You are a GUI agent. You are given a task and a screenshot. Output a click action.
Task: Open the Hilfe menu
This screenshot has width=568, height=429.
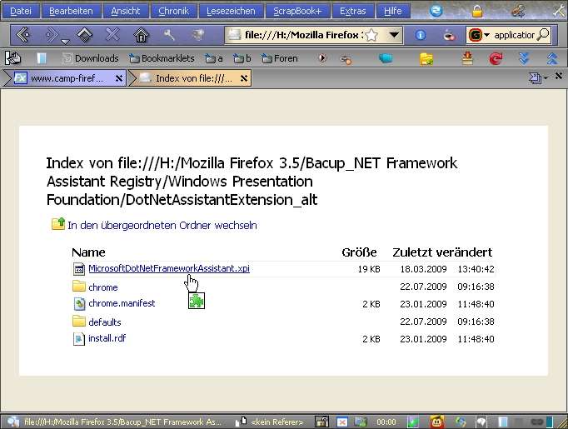[392, 11]
